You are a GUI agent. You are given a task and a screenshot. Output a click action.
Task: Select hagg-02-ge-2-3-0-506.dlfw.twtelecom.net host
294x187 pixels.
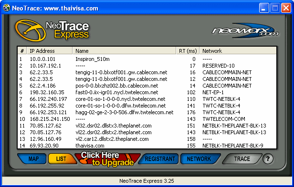124,112
